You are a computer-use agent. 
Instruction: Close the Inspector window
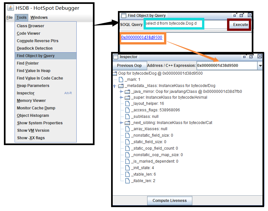[260, 56]
